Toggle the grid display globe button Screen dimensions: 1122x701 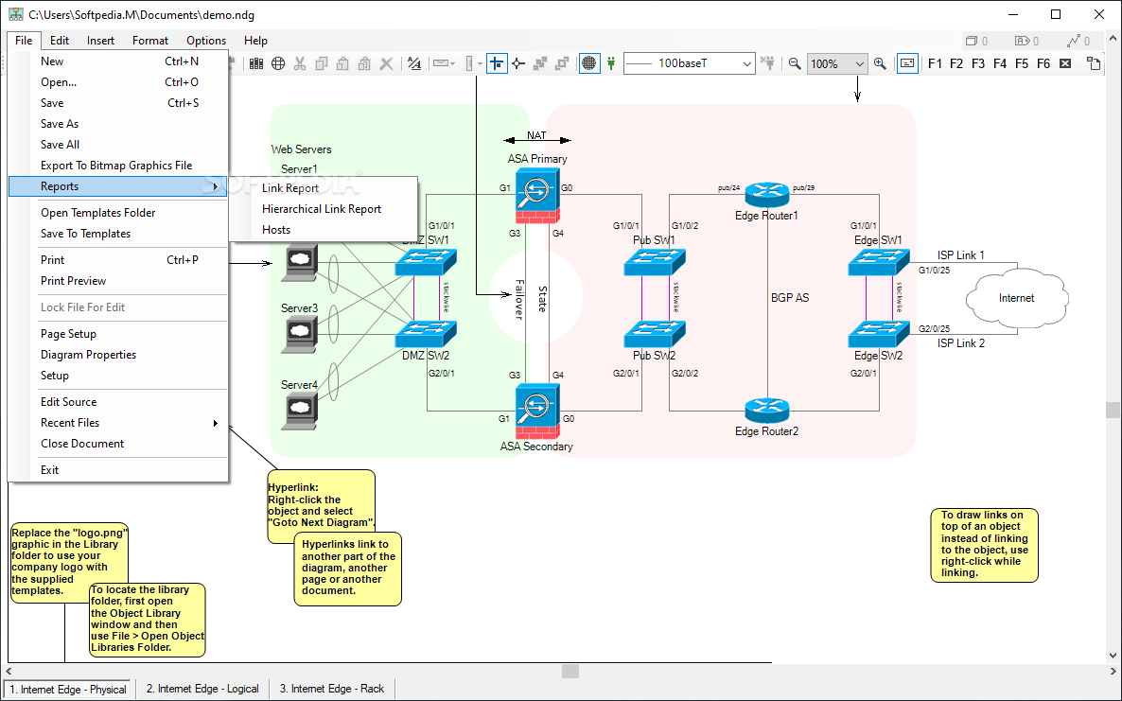tap(588, 63)
